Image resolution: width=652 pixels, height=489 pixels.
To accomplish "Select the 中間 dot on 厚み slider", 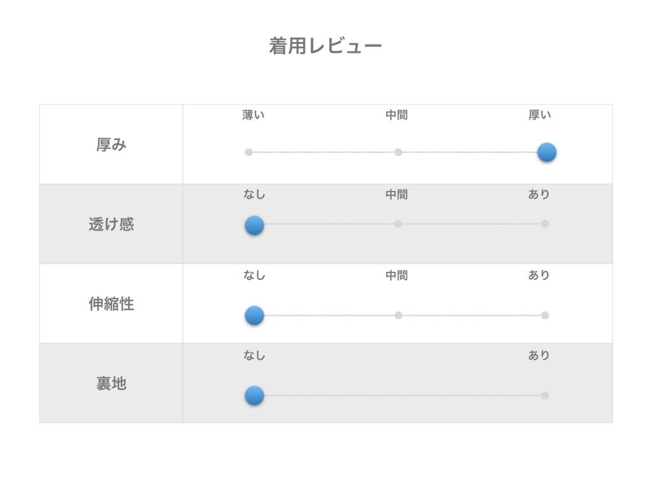I will (x=398, y=152).
